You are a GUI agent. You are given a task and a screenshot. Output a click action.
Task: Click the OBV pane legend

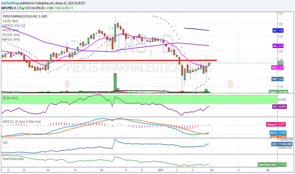pos(5,143)
